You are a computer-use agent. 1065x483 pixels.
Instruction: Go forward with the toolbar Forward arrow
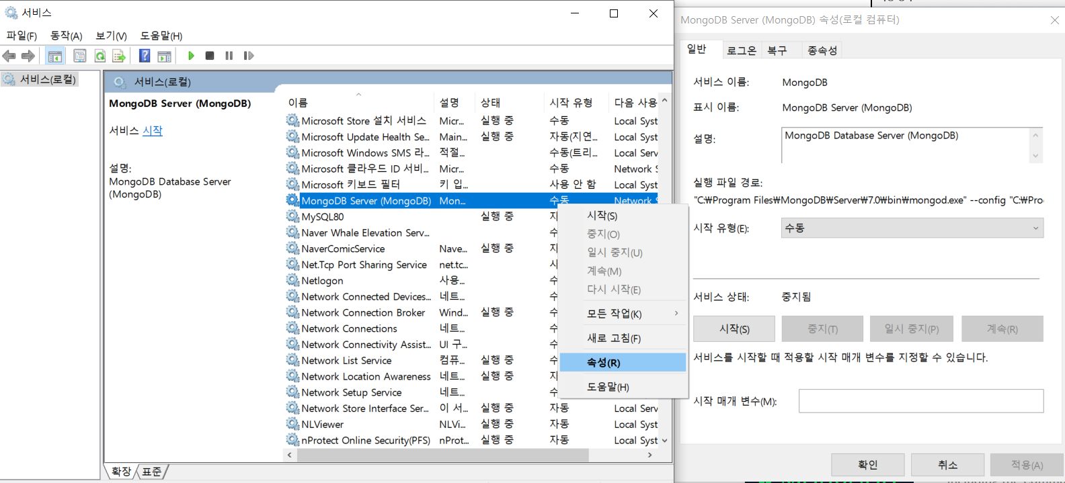[28, 56]
